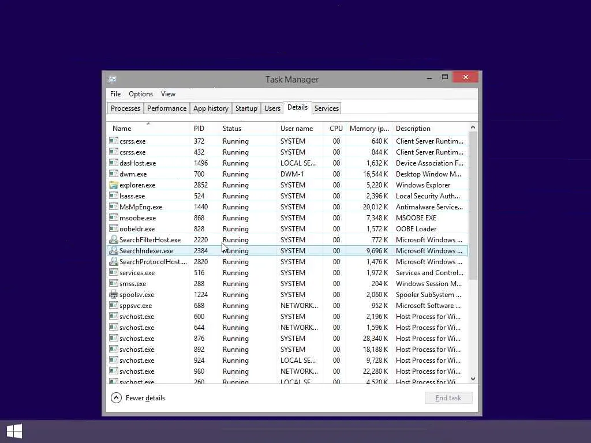Select the MsMpEng.exe process name
The image size is (591, 443).
(x=141, y=207)
